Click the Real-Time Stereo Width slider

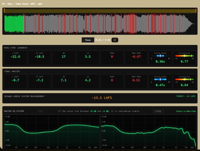(160, 56)
